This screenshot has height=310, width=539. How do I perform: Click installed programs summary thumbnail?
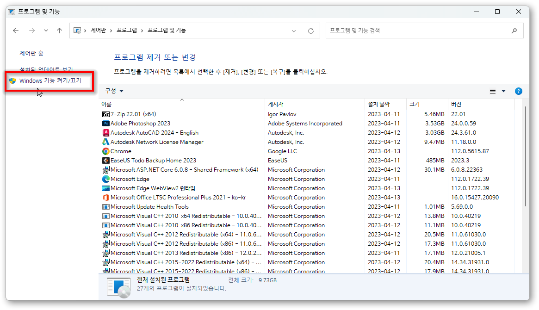pyautogui.click(x=118, y=287)
